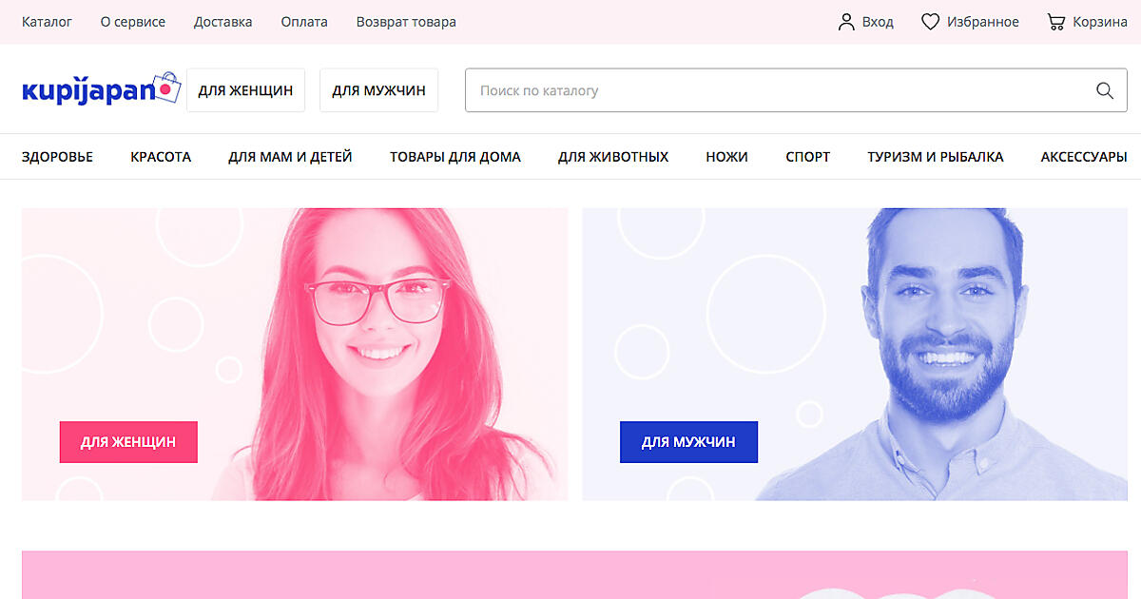The width and height of the screenshot is (1141, 599).
Task: Select the НОЖИ category
Action: click(x=726, y=157)
